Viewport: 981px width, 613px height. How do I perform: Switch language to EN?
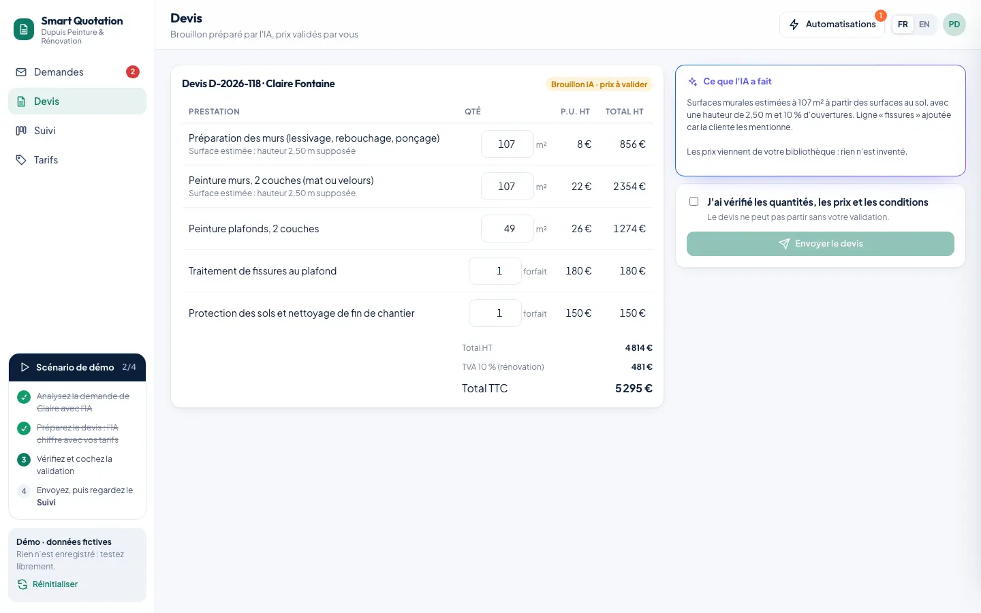[924, 25]
